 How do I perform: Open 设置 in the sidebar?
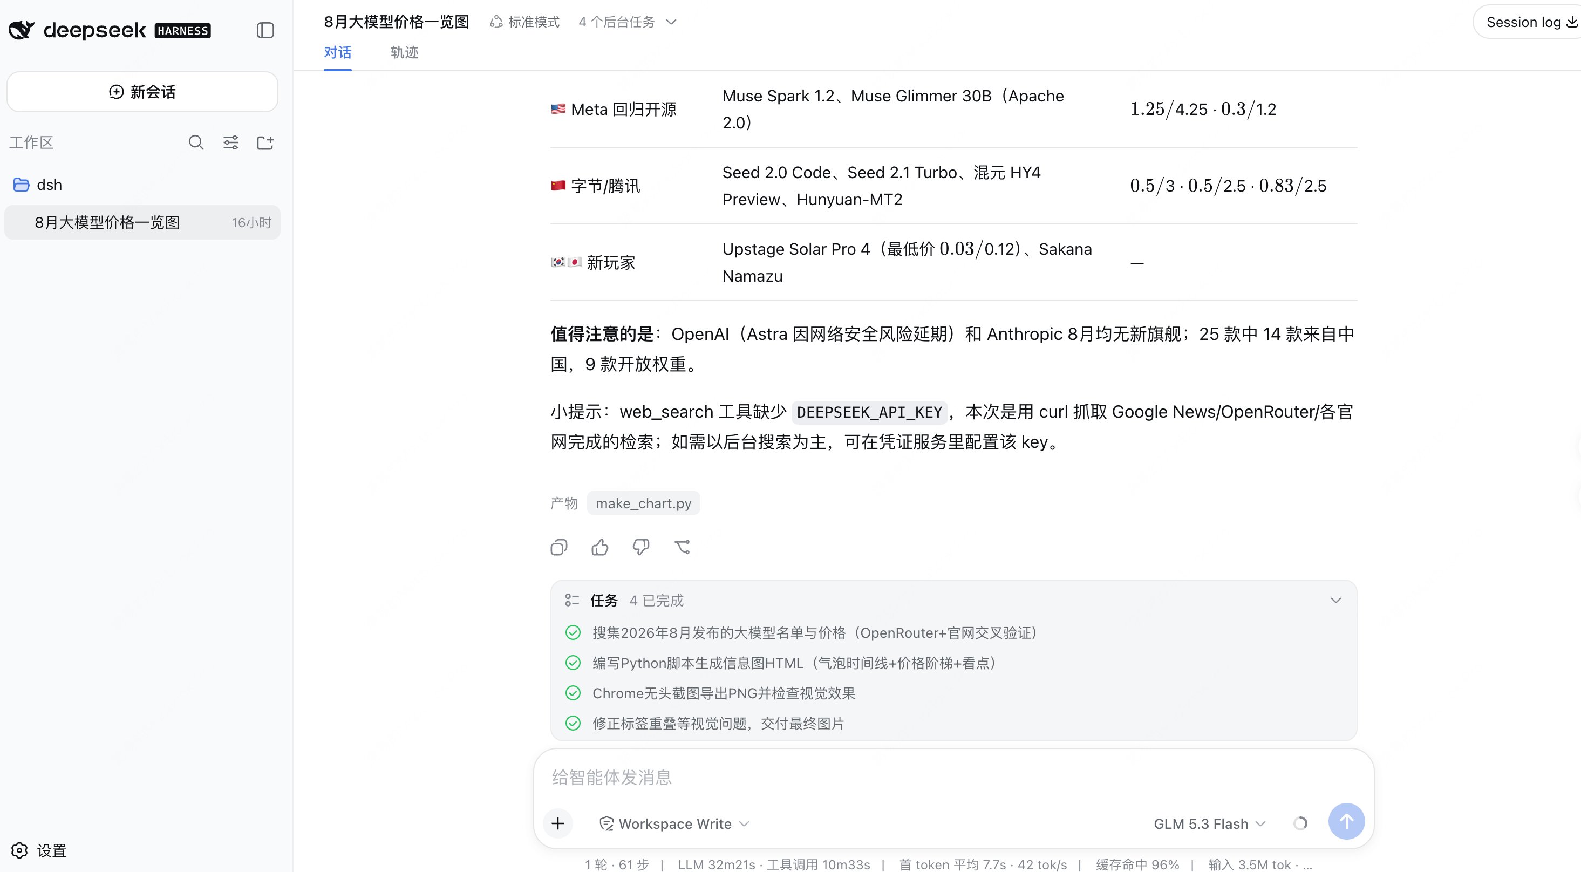pos(39,850)
